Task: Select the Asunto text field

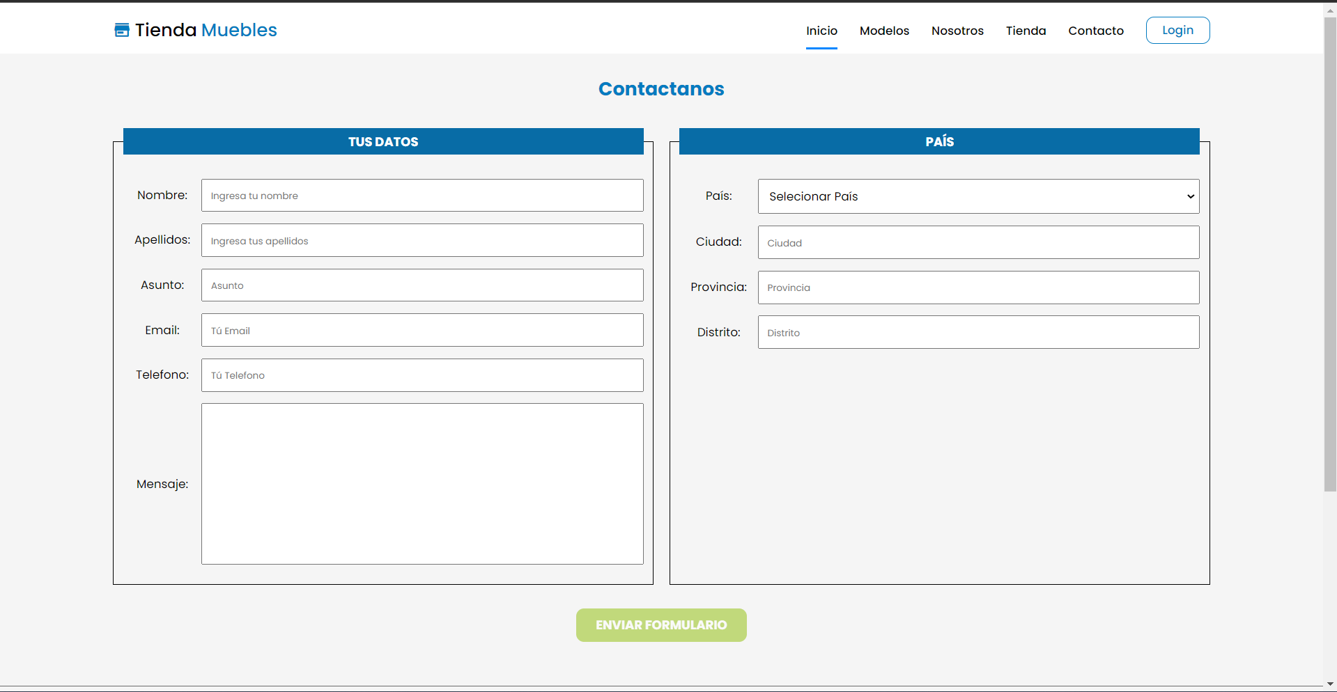Action: coord(422,285)
